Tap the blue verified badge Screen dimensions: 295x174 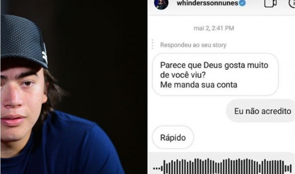click(x=242, y=3)
